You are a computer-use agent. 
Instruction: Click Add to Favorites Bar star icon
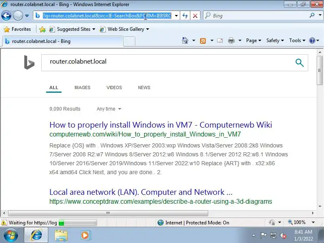(43, 29)
